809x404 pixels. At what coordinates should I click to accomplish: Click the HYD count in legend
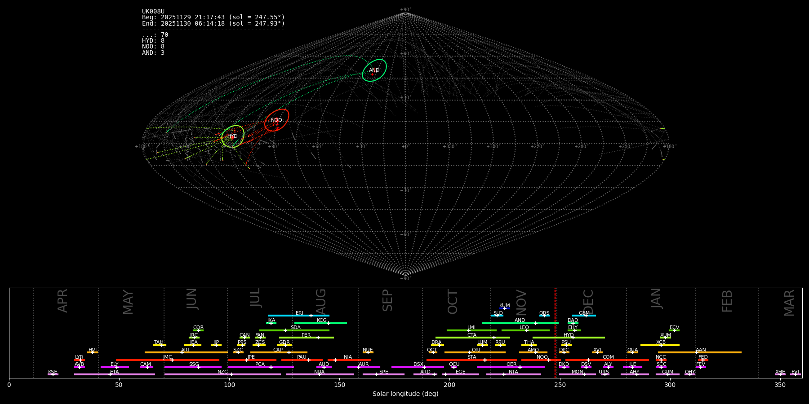(x=153, y=41)
